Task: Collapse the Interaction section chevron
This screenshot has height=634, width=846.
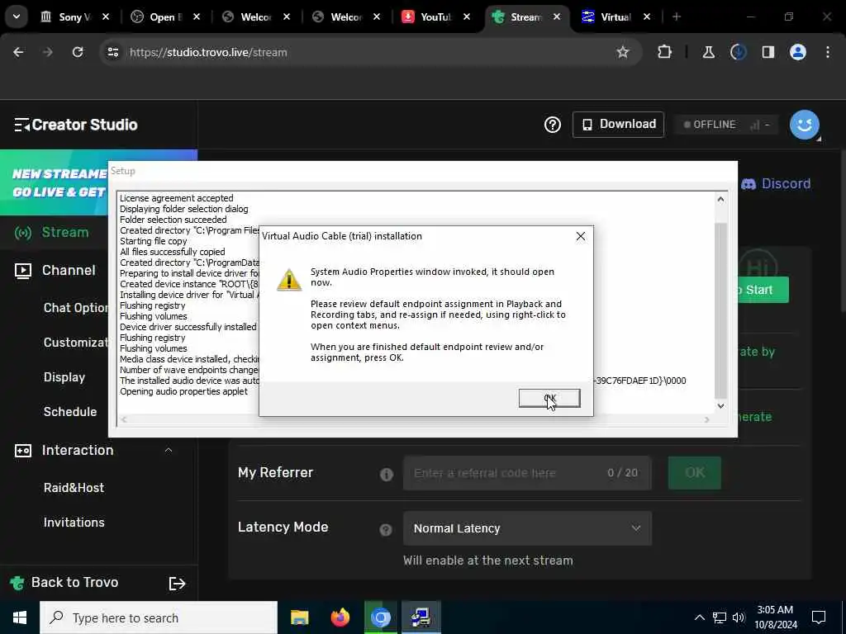Action: 169,450
